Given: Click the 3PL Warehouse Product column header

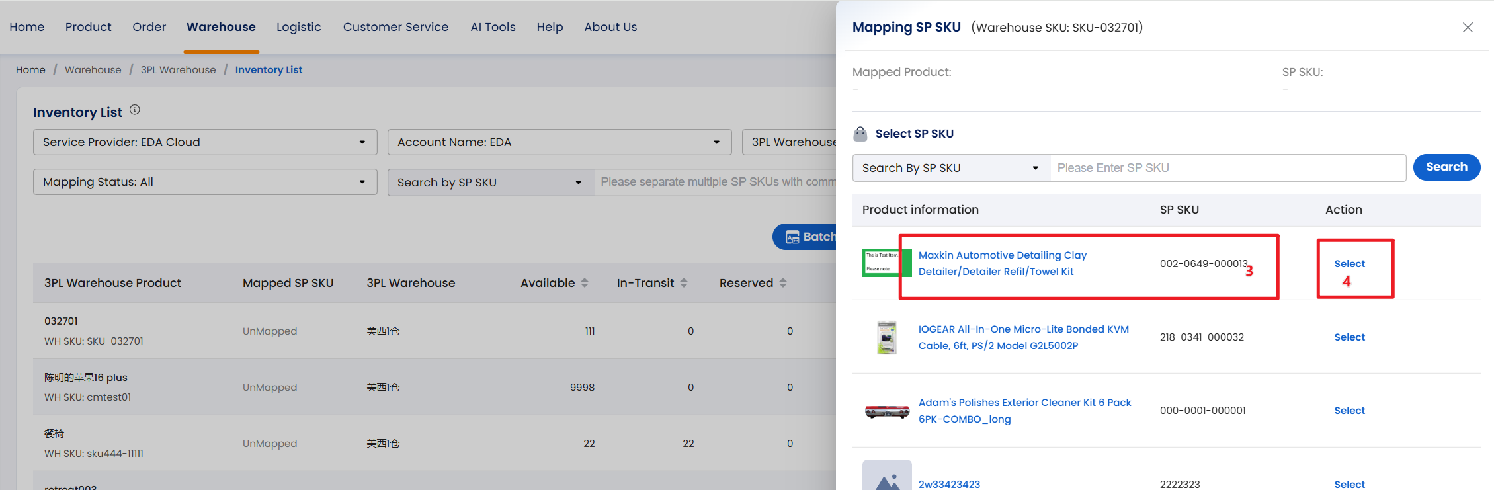Looking at the screenshot, I should click(112, 283).
